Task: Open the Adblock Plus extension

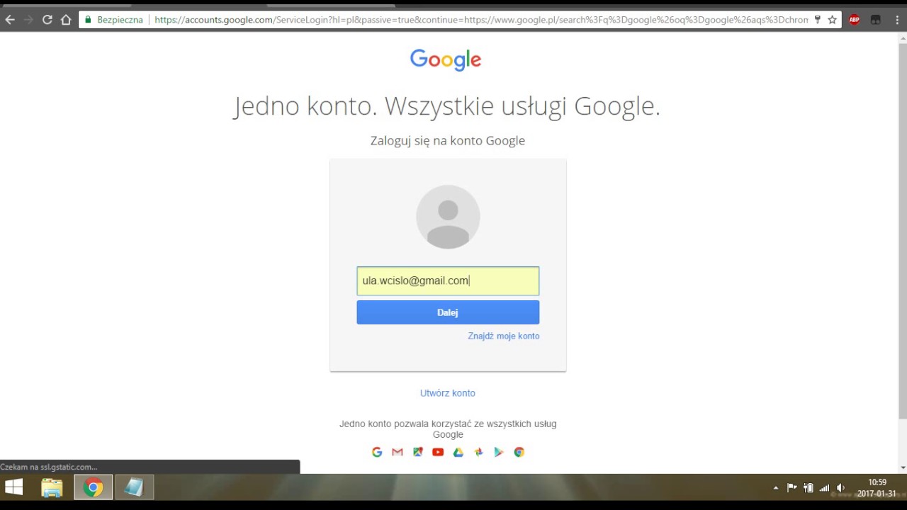Action: click(855, 20)
